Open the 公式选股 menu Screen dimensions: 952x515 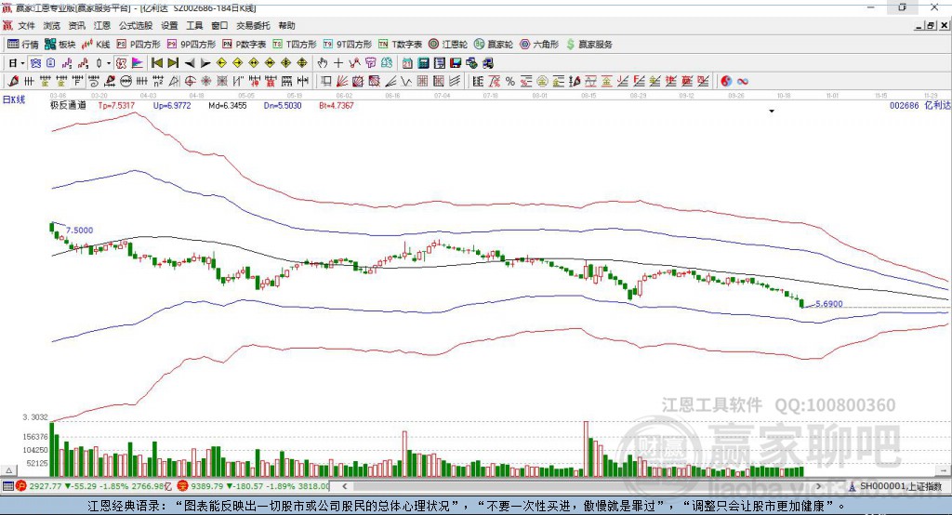click(x=136, y=25)
